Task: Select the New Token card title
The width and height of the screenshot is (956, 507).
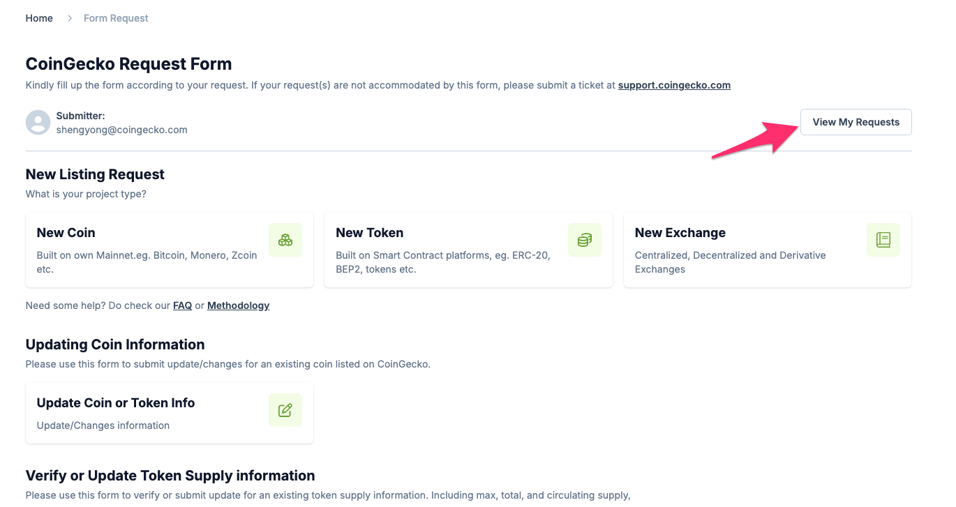Action: click(369, 233)
